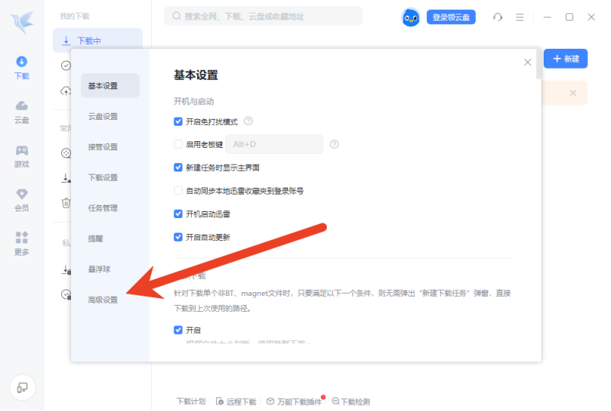Open 万能下载插件 plugin
The image size is (611, 411).
pyautogui.click(x=295, y=401)
